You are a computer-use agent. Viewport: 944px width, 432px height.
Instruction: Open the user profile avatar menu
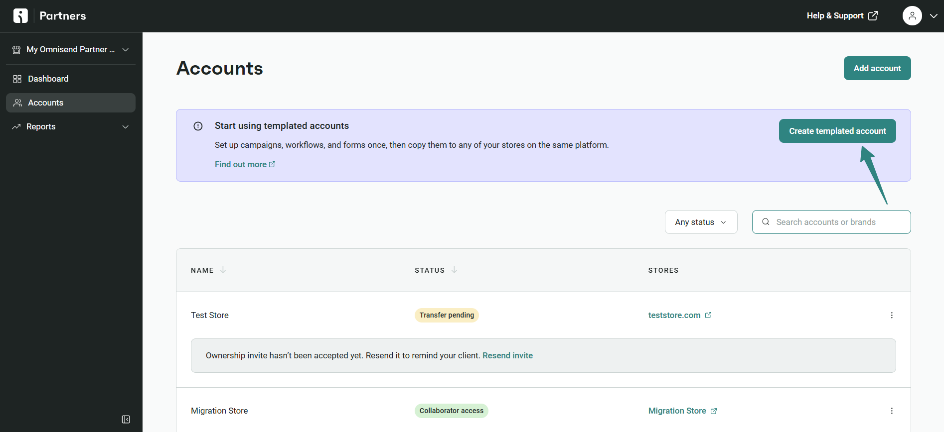point(912,16)
